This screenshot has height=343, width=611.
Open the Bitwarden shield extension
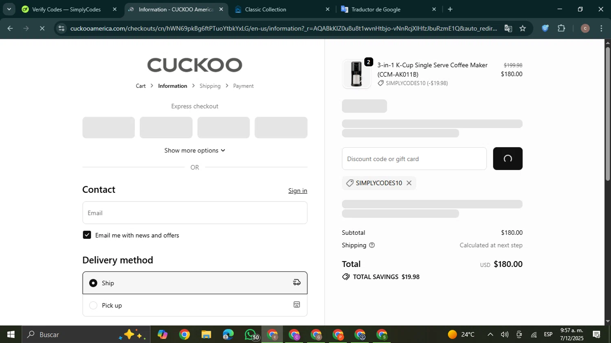coord(545,28)
